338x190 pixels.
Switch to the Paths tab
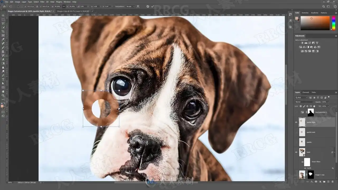(314, 92)
